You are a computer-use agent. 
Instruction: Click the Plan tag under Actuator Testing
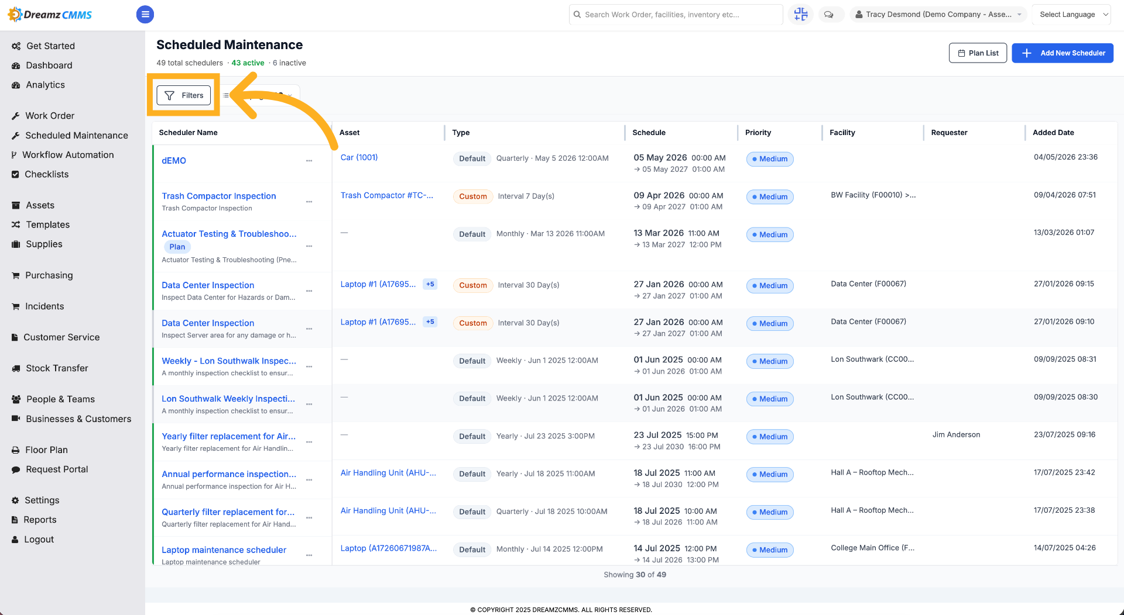pyautogui.click(x=177, y=247)
